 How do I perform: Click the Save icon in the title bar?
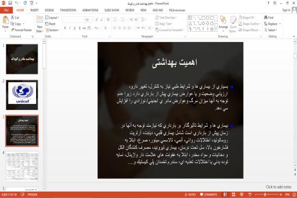[x=10, y=3]
